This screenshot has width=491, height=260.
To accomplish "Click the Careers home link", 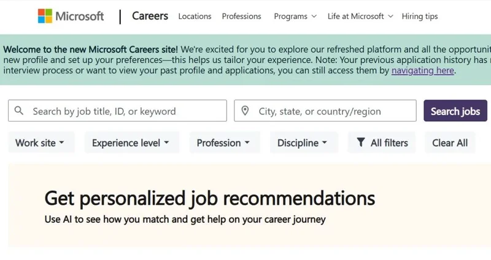I will 150,16.
